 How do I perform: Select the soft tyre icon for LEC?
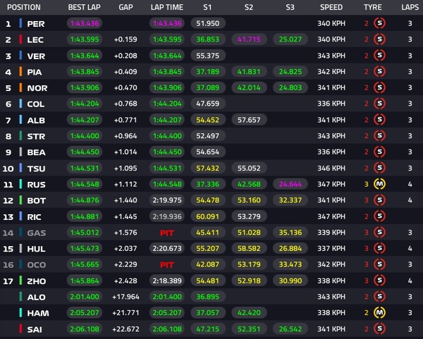tap(379, 39)
